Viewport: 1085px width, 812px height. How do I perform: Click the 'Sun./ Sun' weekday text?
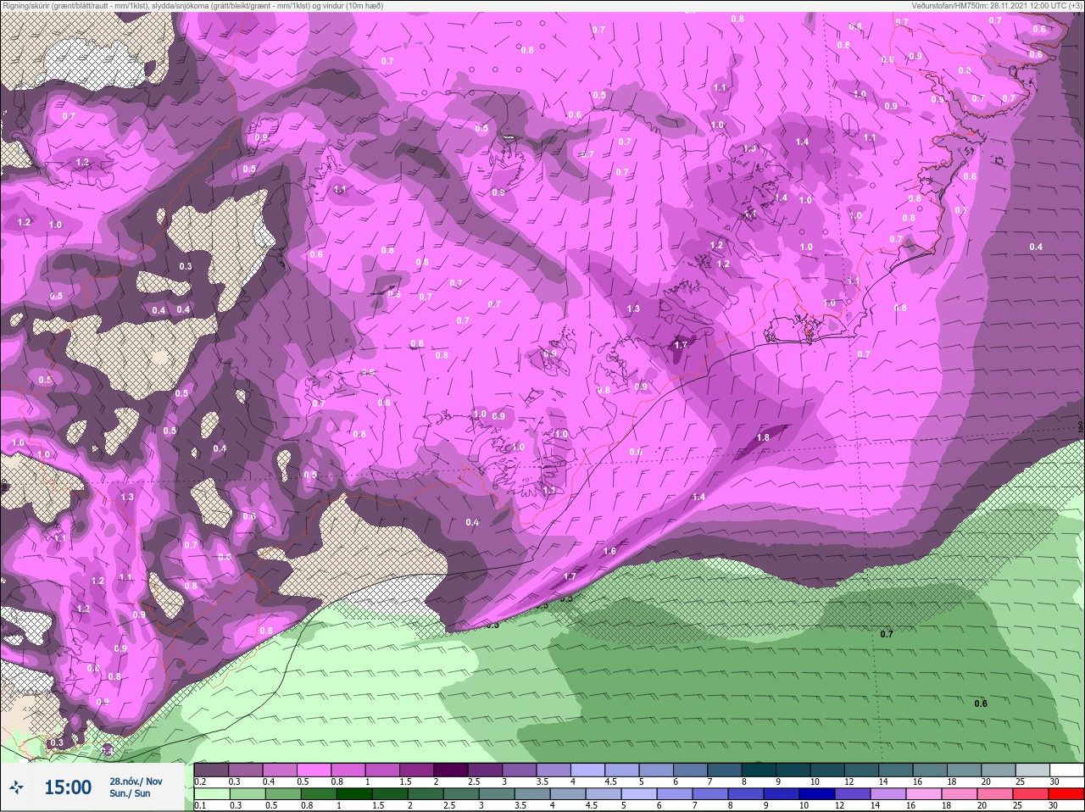[x=130, y=793]
